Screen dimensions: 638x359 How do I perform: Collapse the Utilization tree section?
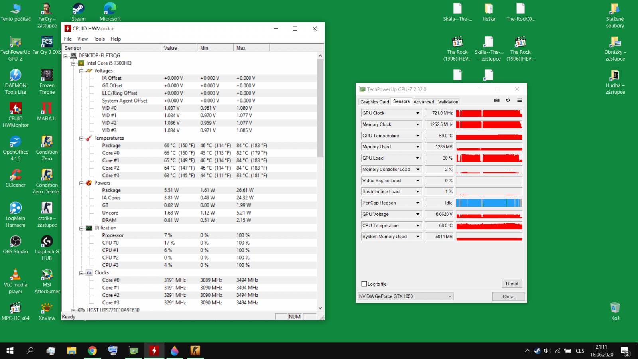pos(81,228)
